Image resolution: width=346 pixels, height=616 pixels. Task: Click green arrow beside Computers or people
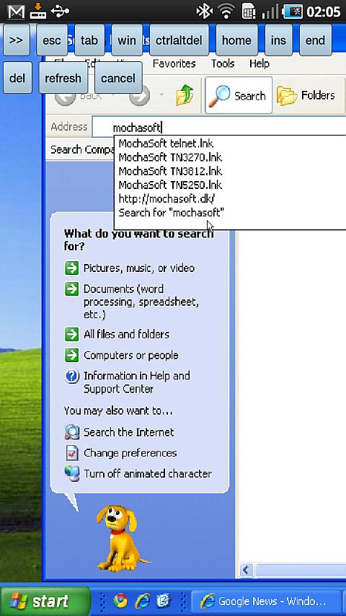[x=71, y=355]
